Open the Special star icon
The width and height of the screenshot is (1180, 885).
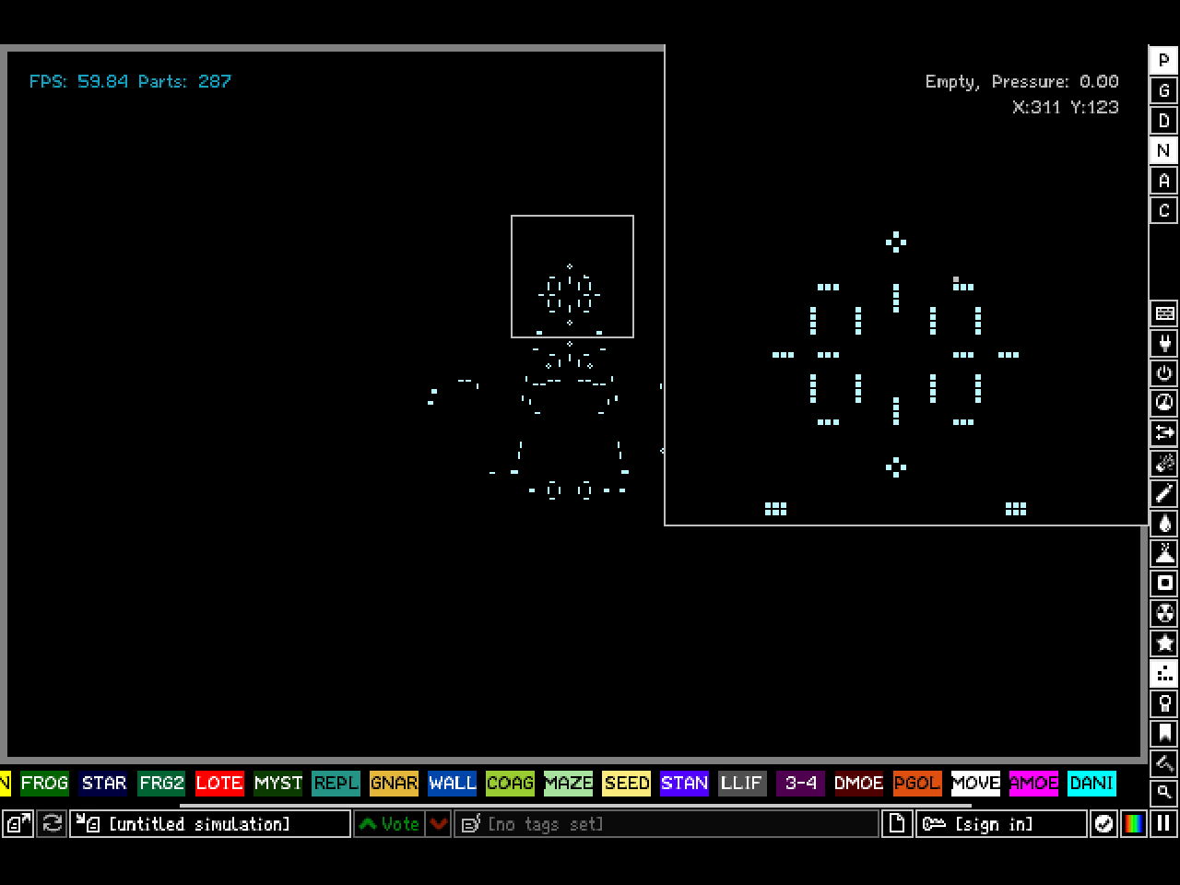point(1164,643)
